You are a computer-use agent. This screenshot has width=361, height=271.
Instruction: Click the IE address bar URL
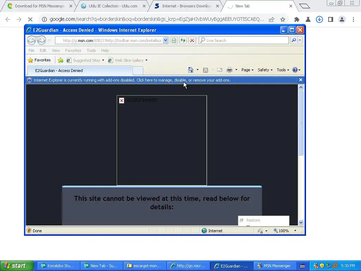[x=112, y=41]
